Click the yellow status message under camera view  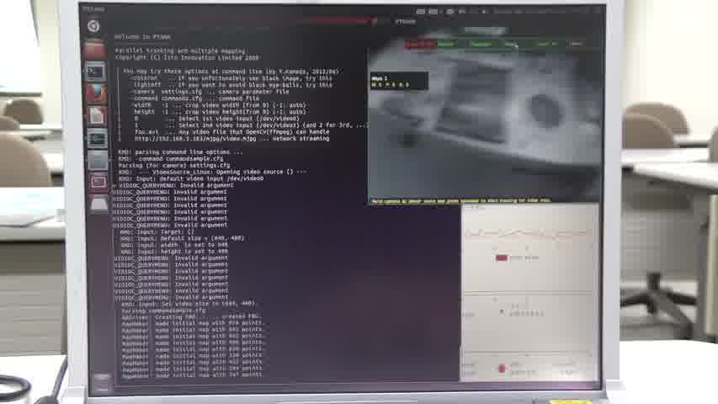click(460, 200)
